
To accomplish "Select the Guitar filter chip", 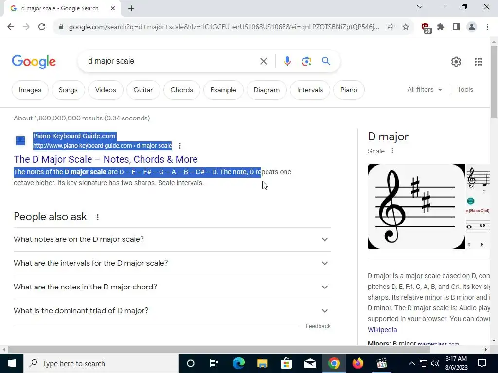I will tap(143, 90).
